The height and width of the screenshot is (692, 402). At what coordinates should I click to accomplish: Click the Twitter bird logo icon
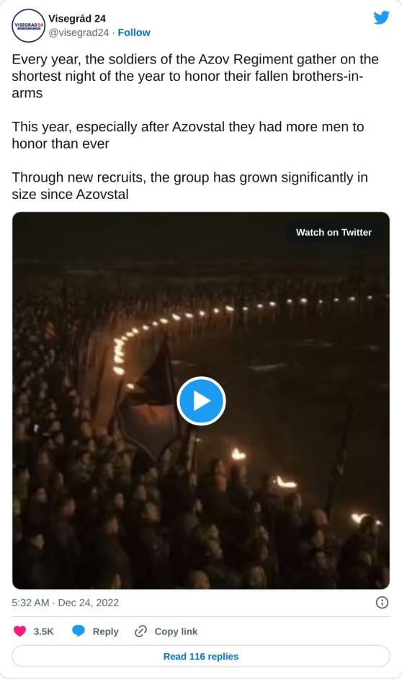pyautogui.click(x=381, y=17)
